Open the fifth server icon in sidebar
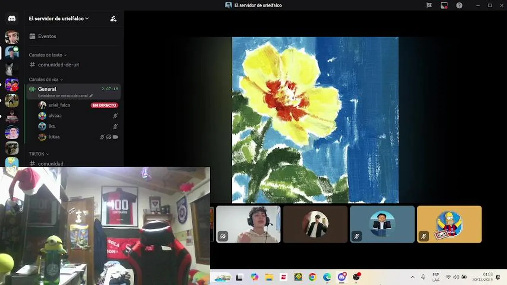Screen dimensions: 507x285 coord(12,101)
